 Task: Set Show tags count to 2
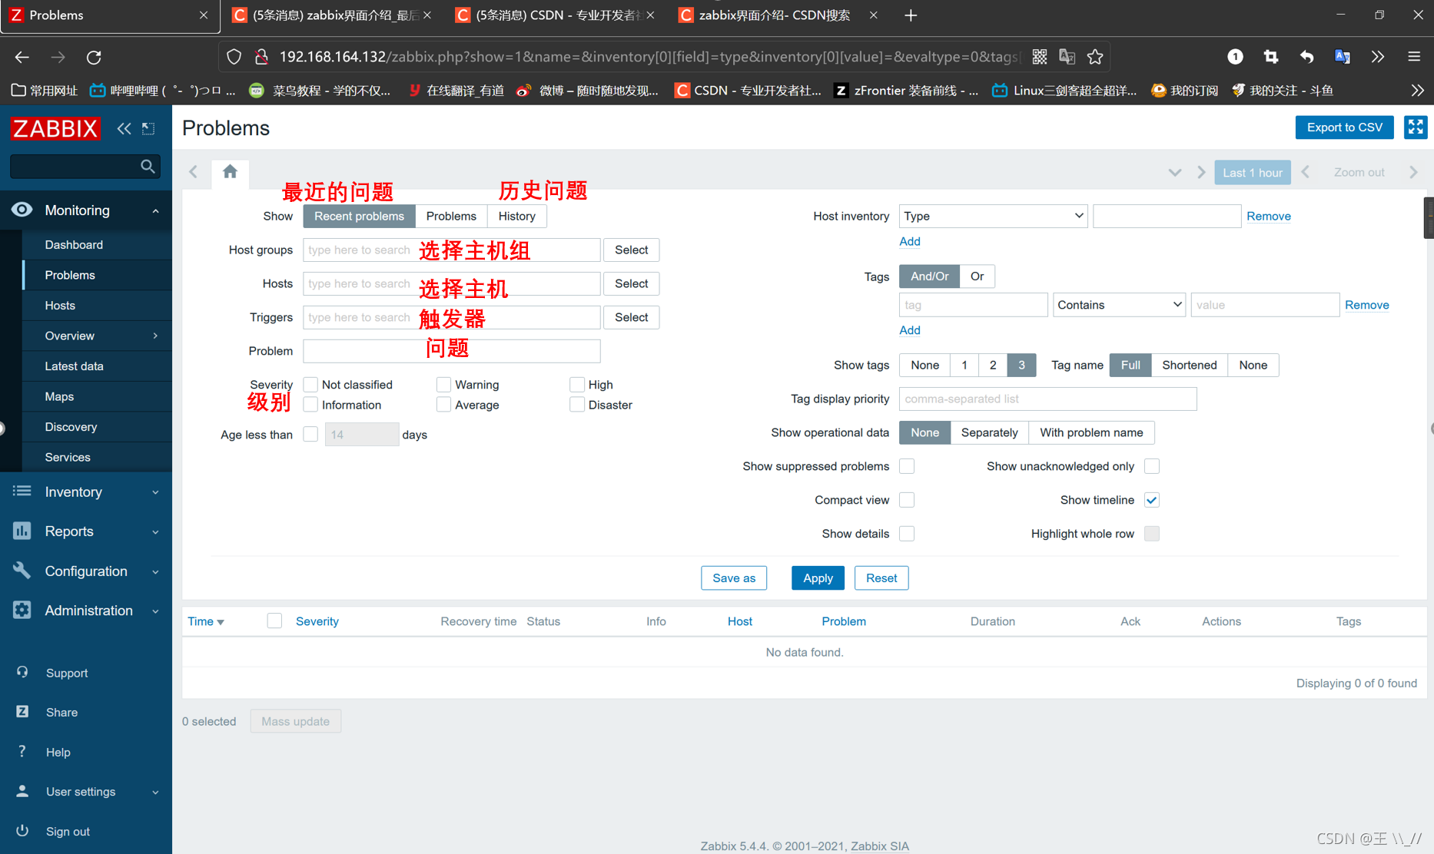992,365
